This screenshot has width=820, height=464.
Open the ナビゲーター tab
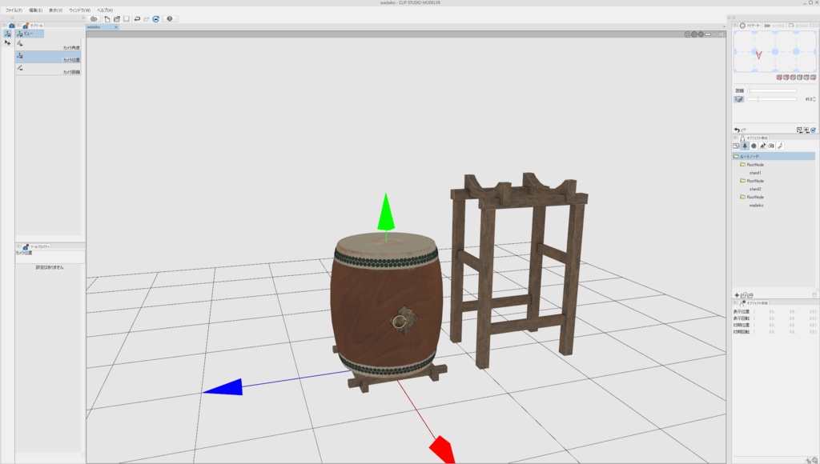[750, 25]
